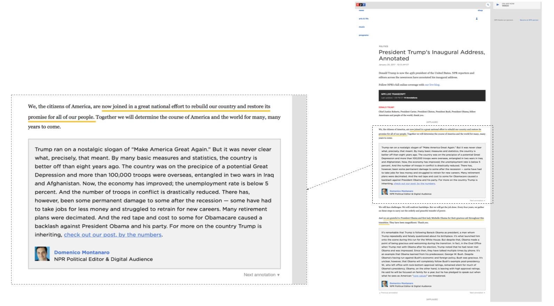Open the arts & life navigation item
The height and width of the screenshot is (306, 554).
coord(363,19)
